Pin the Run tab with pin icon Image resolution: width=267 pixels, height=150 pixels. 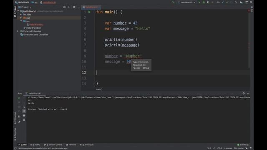[x=19, y=122]
